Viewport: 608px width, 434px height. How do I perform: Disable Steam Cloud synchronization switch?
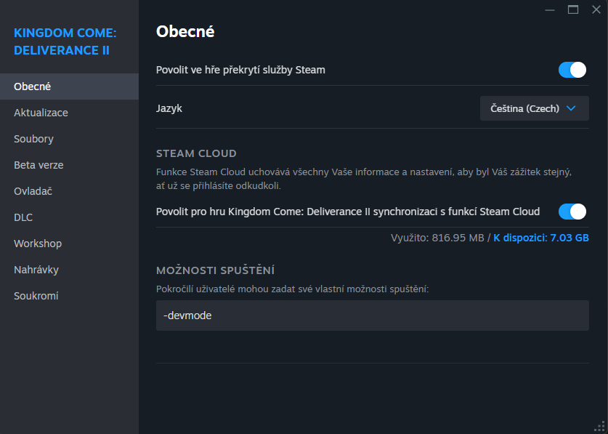(x=572, y=212)
